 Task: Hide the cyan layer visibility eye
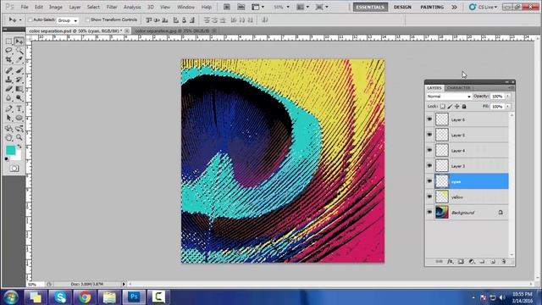point(429,181)
